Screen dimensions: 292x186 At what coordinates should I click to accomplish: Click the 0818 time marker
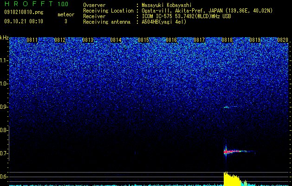point(227,40)
